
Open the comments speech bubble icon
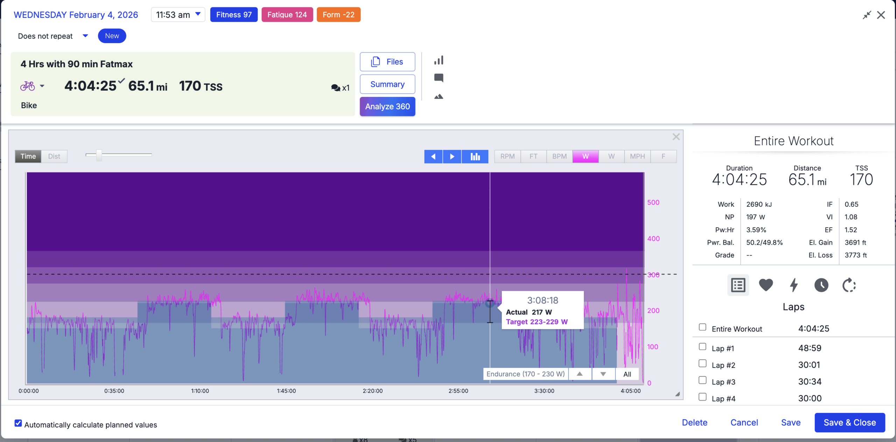pyautogui.click(x=439, y=78)
